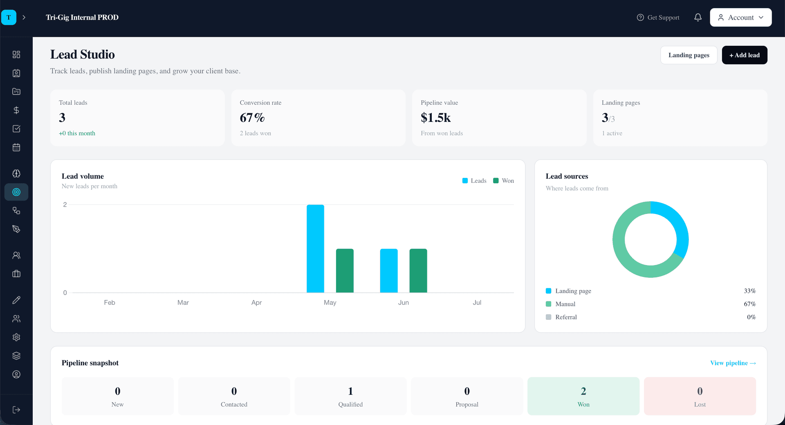Click the gray Referral legend swatch
Screen dimensions: 785x425
pos(548,317)
